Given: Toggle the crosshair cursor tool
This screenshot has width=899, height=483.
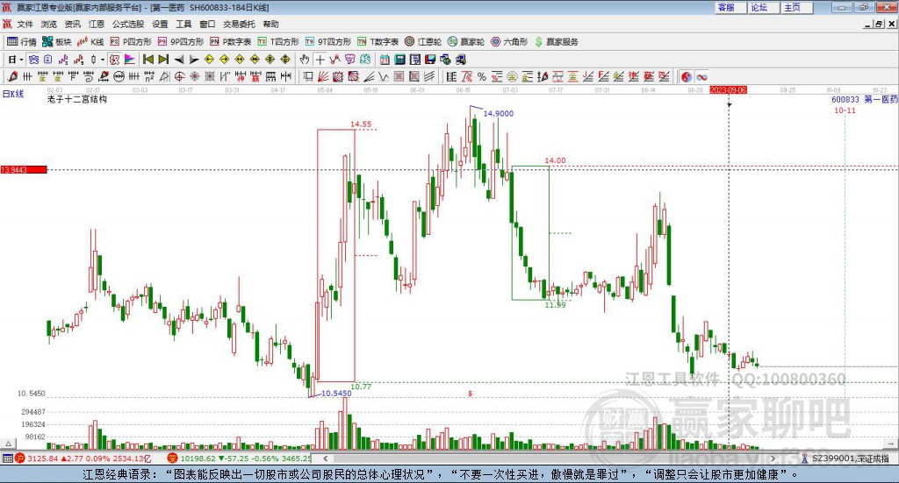Looking at the screenshot, I should pyautogui.click(x=320, y=60).
